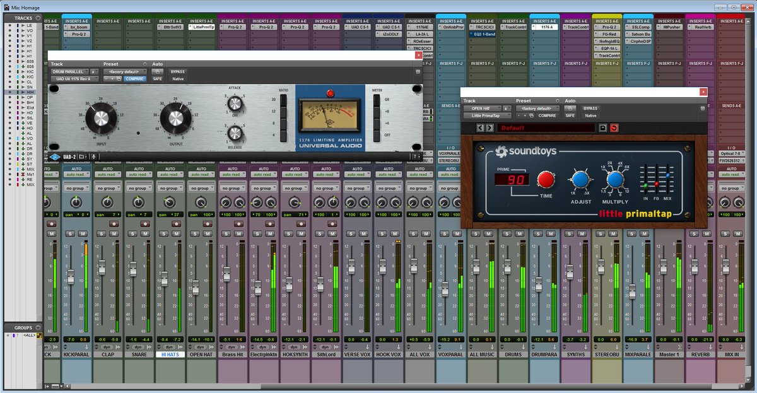Click the PrimalTap MIX slider
Image resolution: width=757 pixels, height=393 pixels.
click(x=667, y=175)
